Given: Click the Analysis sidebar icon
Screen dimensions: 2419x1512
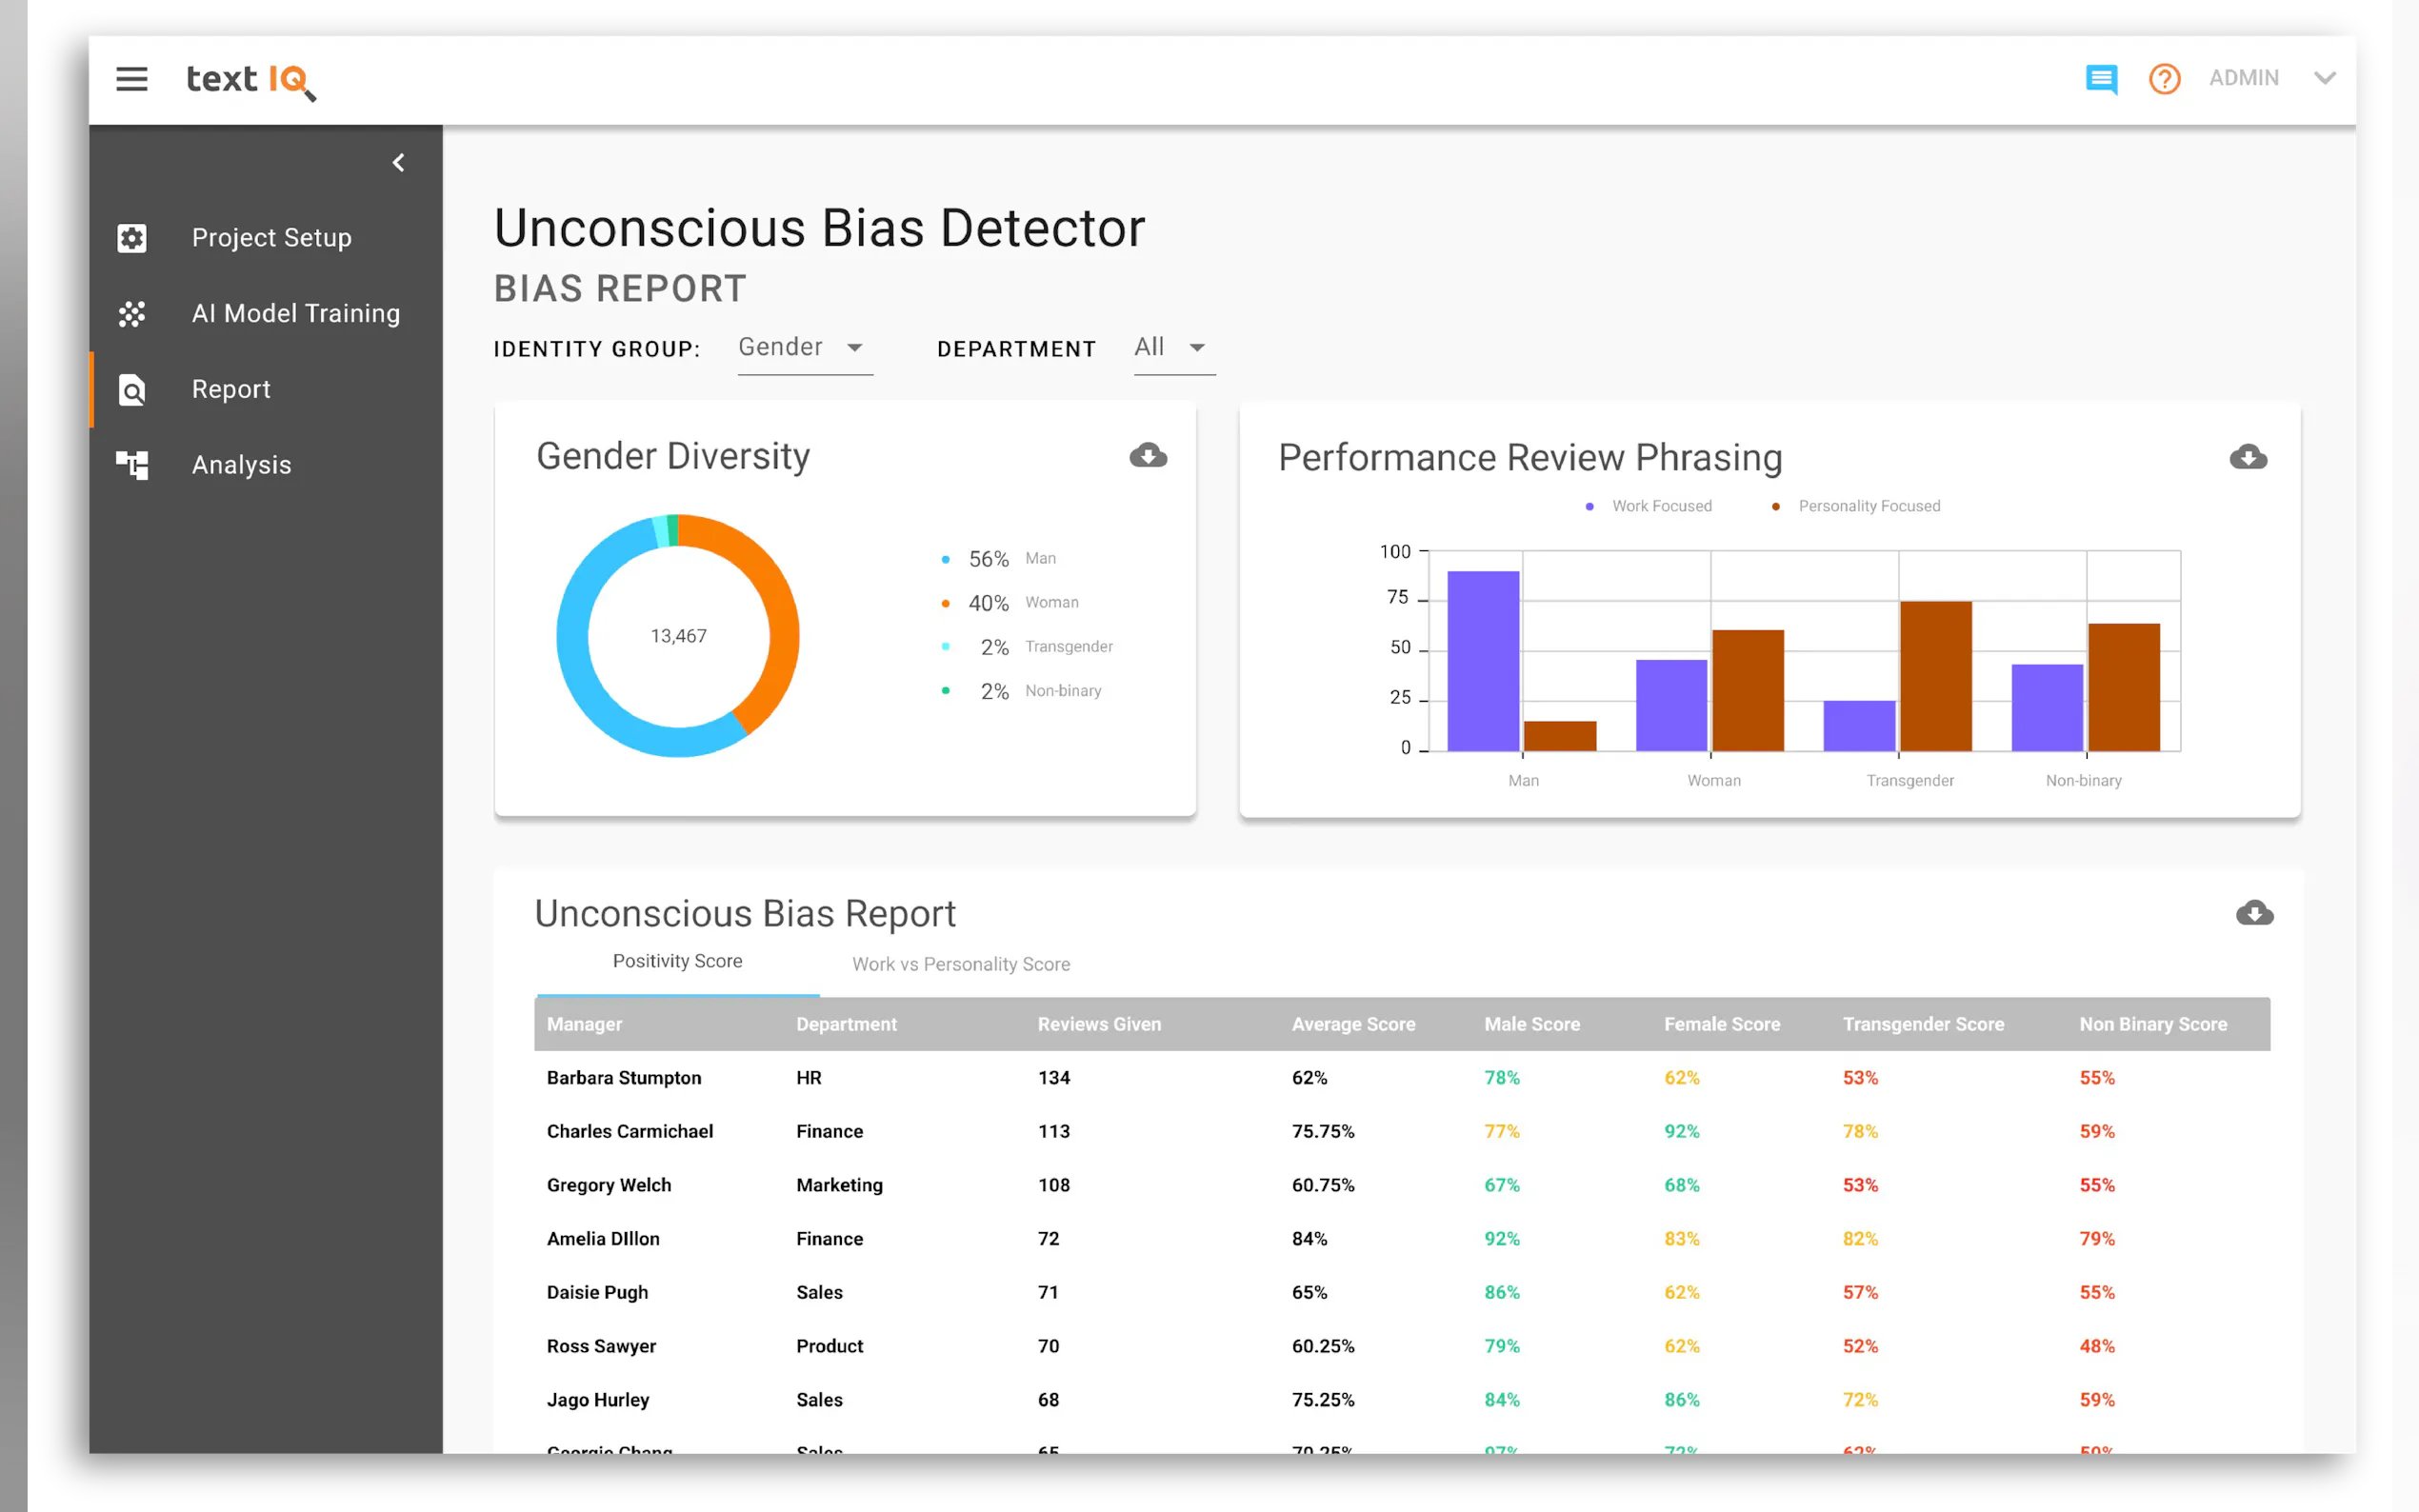Looking at the screenshot, I should coord(132,465).
